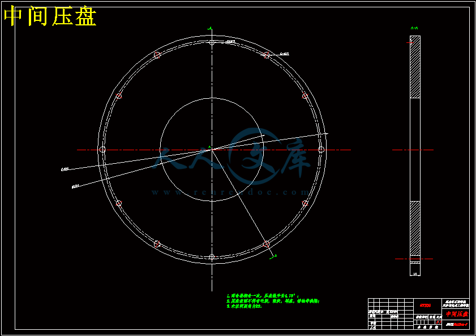This screenshot has width=476, height=336.
Task: Click the center point of the disc
Action: click(x=212, y=150)
